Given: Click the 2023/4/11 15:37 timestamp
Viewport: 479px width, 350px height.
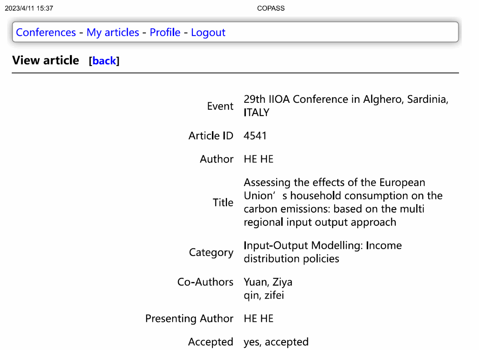Looking at the screenshot, I should pos(29,8).
